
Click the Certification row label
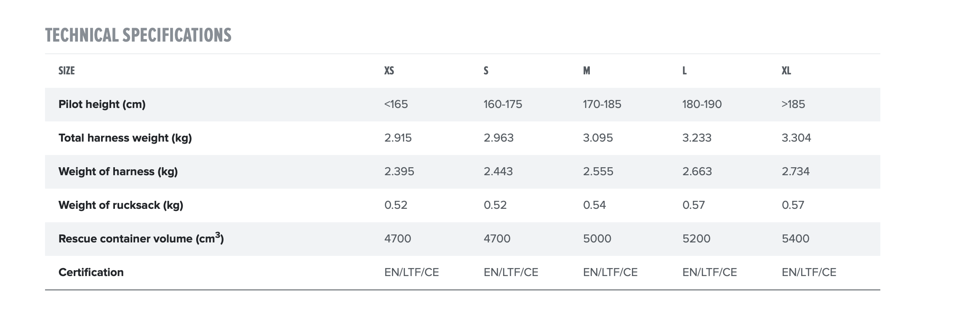(91, 272)
